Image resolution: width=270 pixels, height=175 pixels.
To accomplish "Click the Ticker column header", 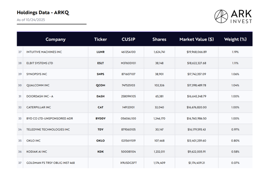I will 101,39.
